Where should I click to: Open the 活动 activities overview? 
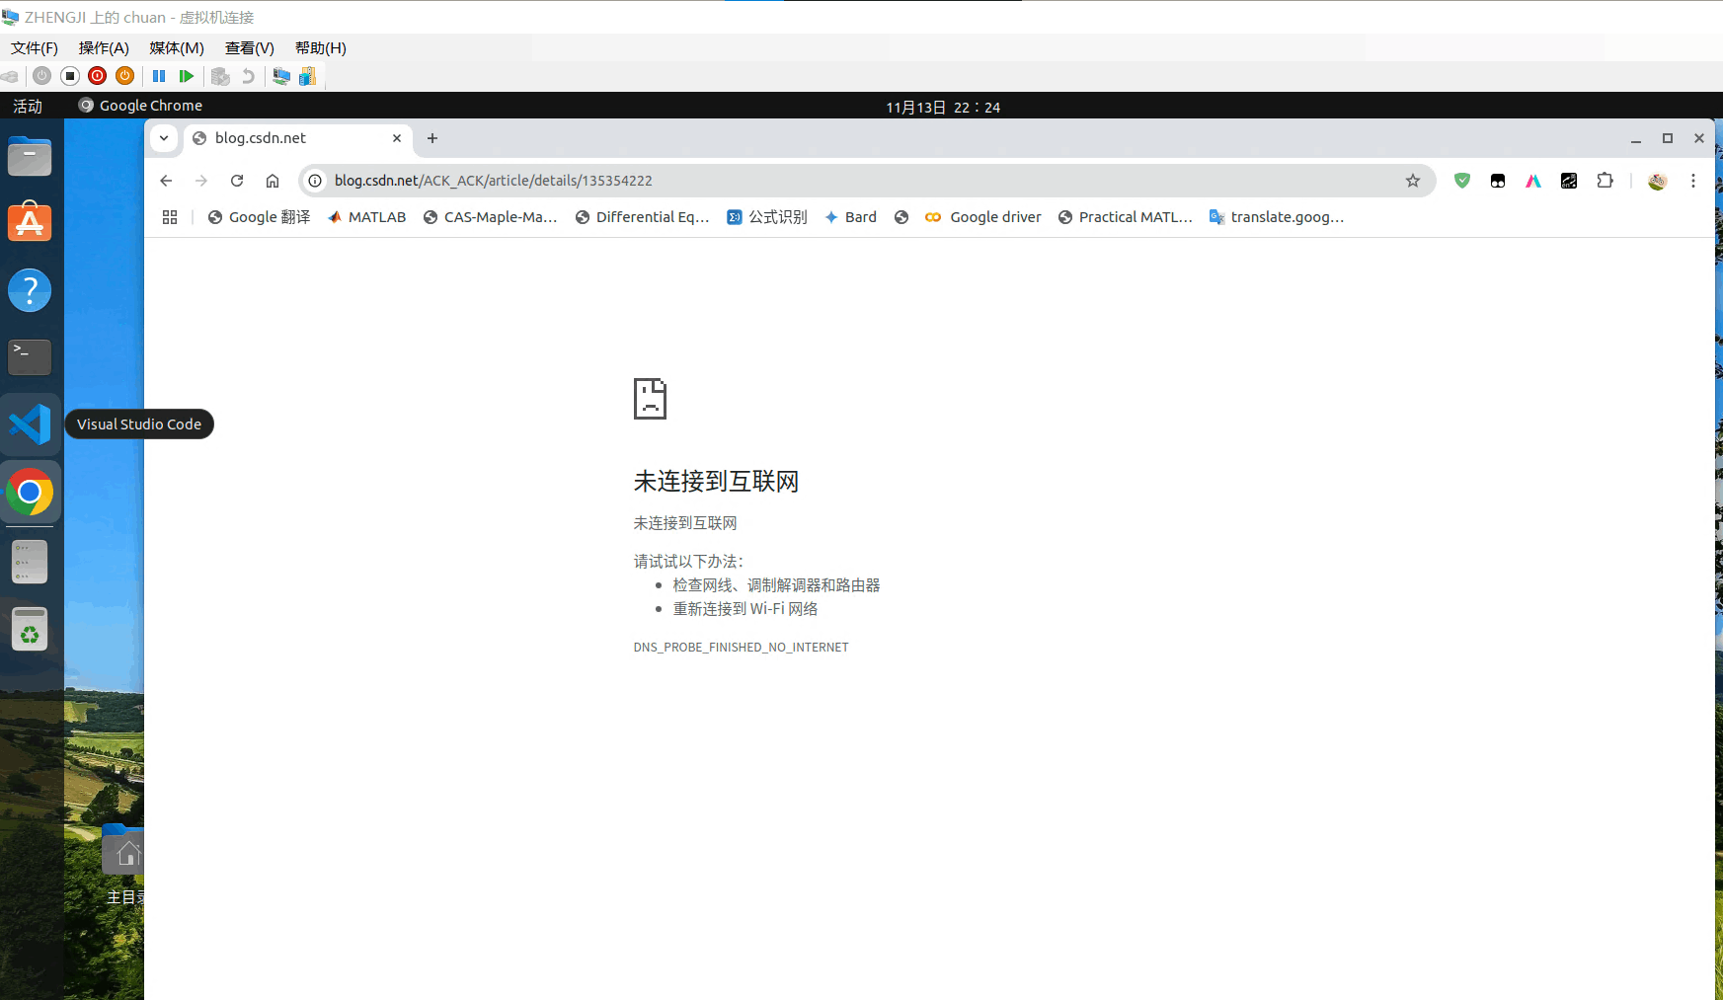[28, 106]
